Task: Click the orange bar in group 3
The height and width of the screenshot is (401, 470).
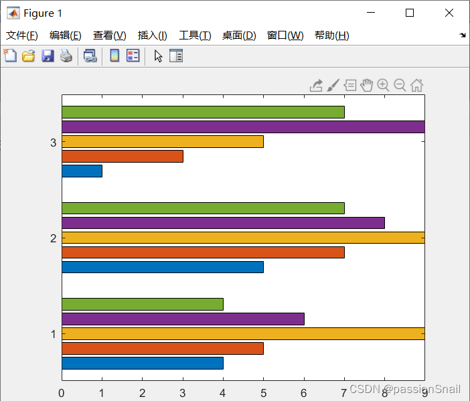Action: click(123, 156)
